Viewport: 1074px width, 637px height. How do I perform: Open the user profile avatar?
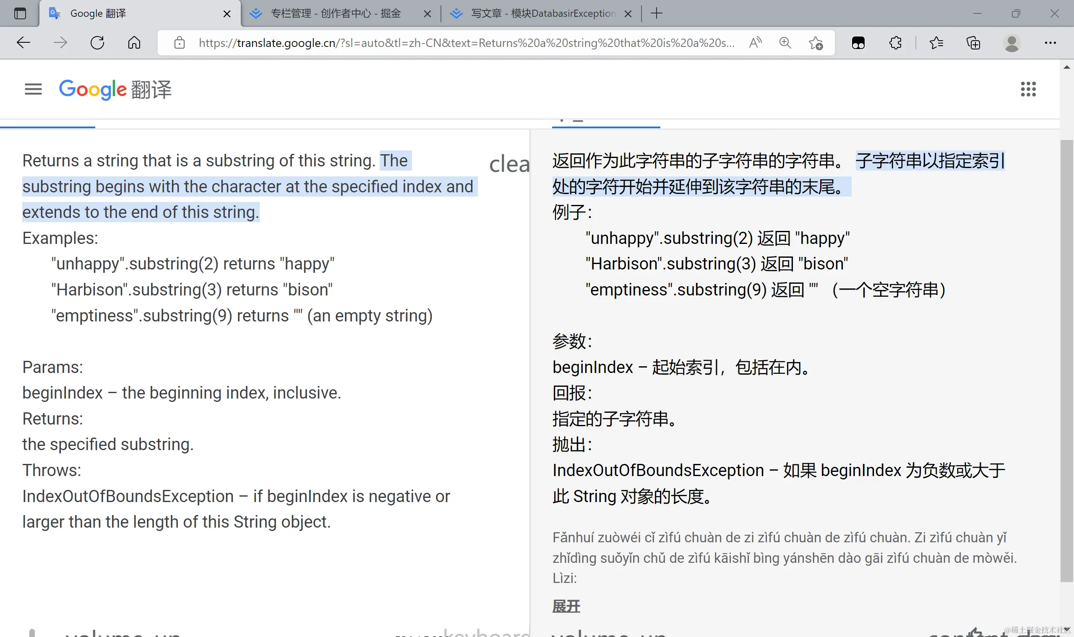[1011, 43]
